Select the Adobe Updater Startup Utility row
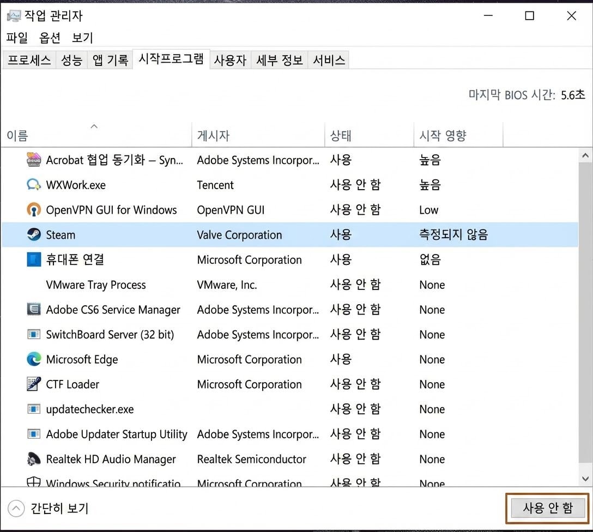 (117, 434)
